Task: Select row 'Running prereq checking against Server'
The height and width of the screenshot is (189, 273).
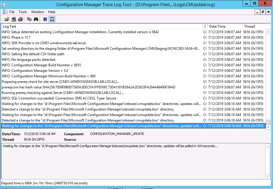Action: coord(133,93)
